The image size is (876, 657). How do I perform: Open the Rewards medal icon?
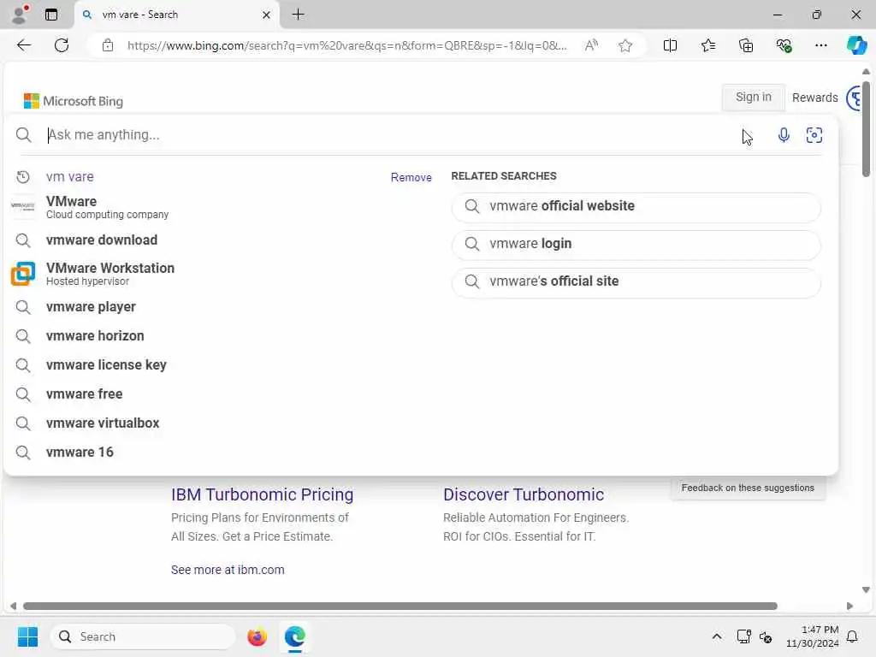click(x=855, y=99)
